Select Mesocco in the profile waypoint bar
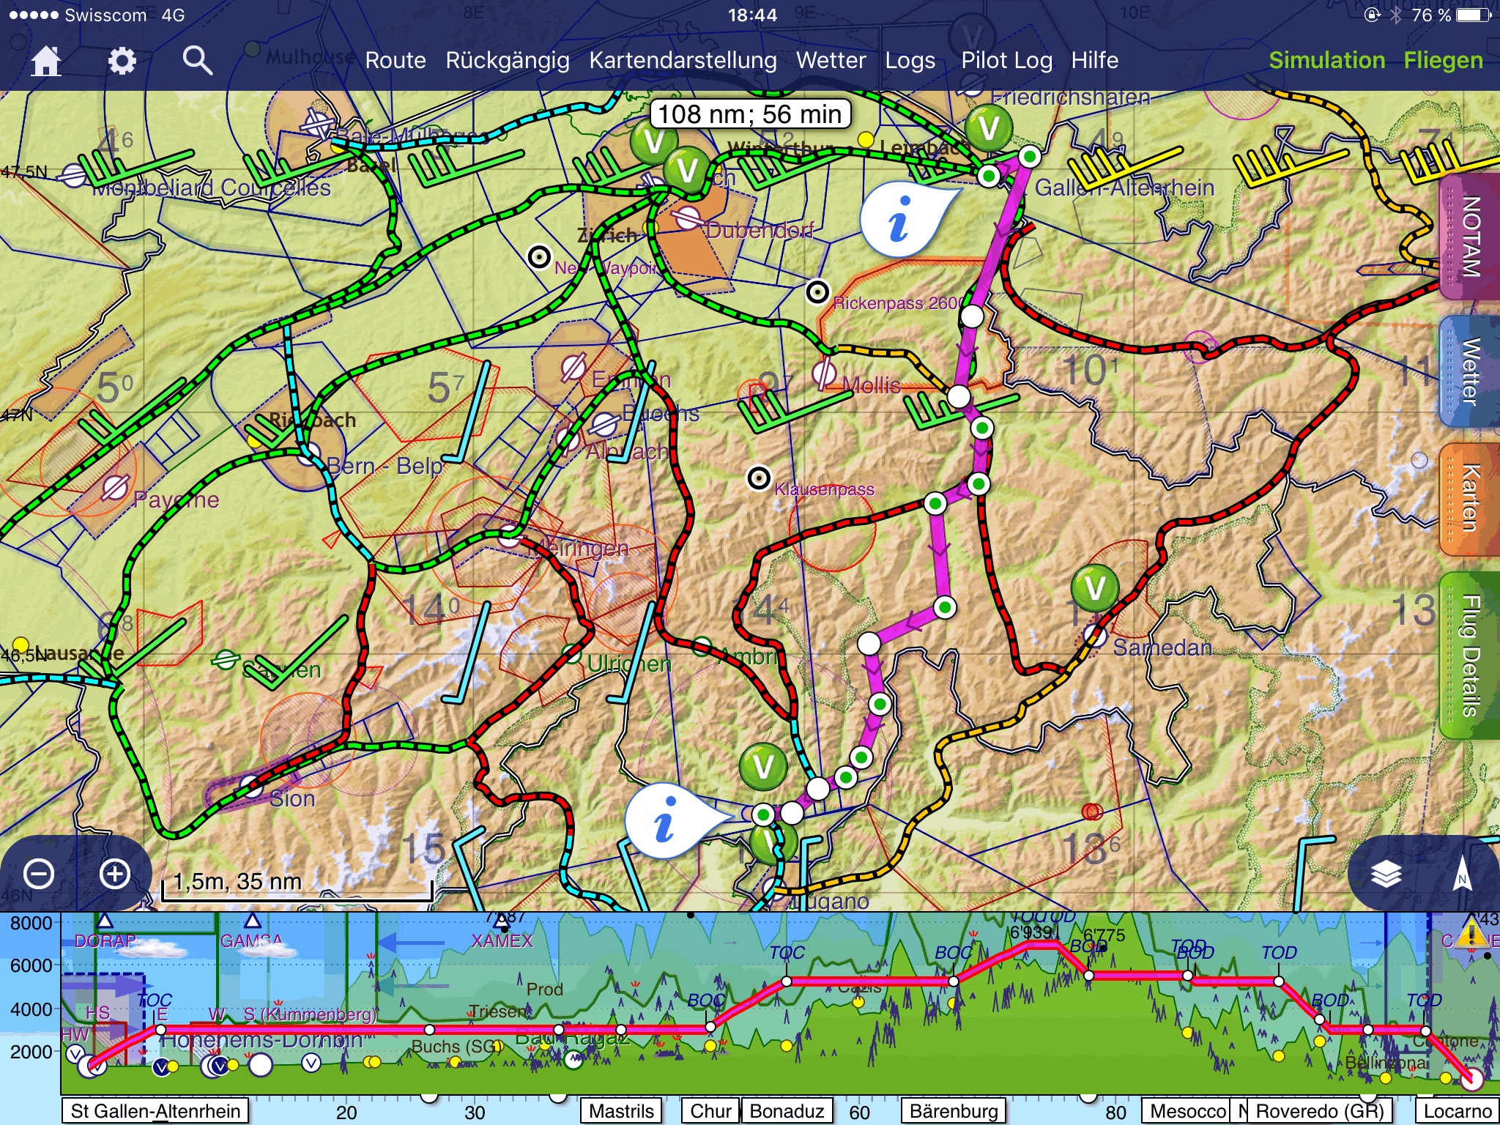 point(1187,1111)
